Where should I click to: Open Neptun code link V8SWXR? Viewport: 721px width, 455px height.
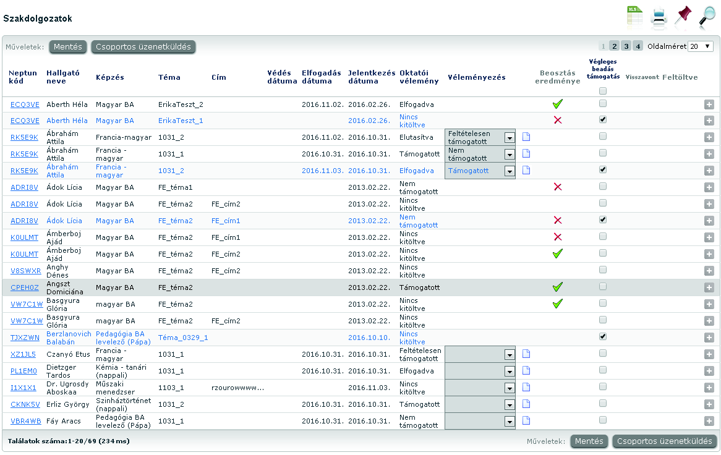26,271
